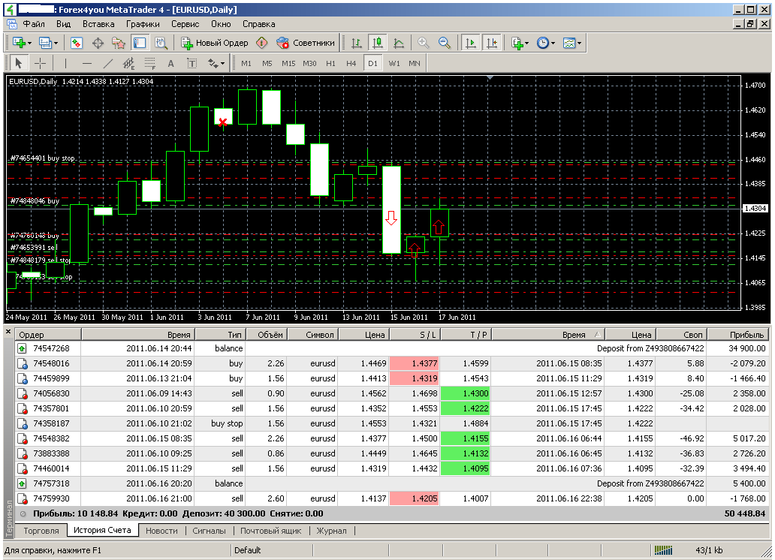
Task: Click the Data Window crosshair-circle icon
Action: point(97,43)
